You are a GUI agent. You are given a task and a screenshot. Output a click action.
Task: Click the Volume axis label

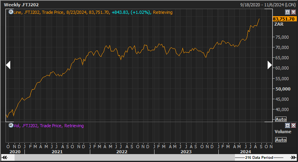pos(283,132)
